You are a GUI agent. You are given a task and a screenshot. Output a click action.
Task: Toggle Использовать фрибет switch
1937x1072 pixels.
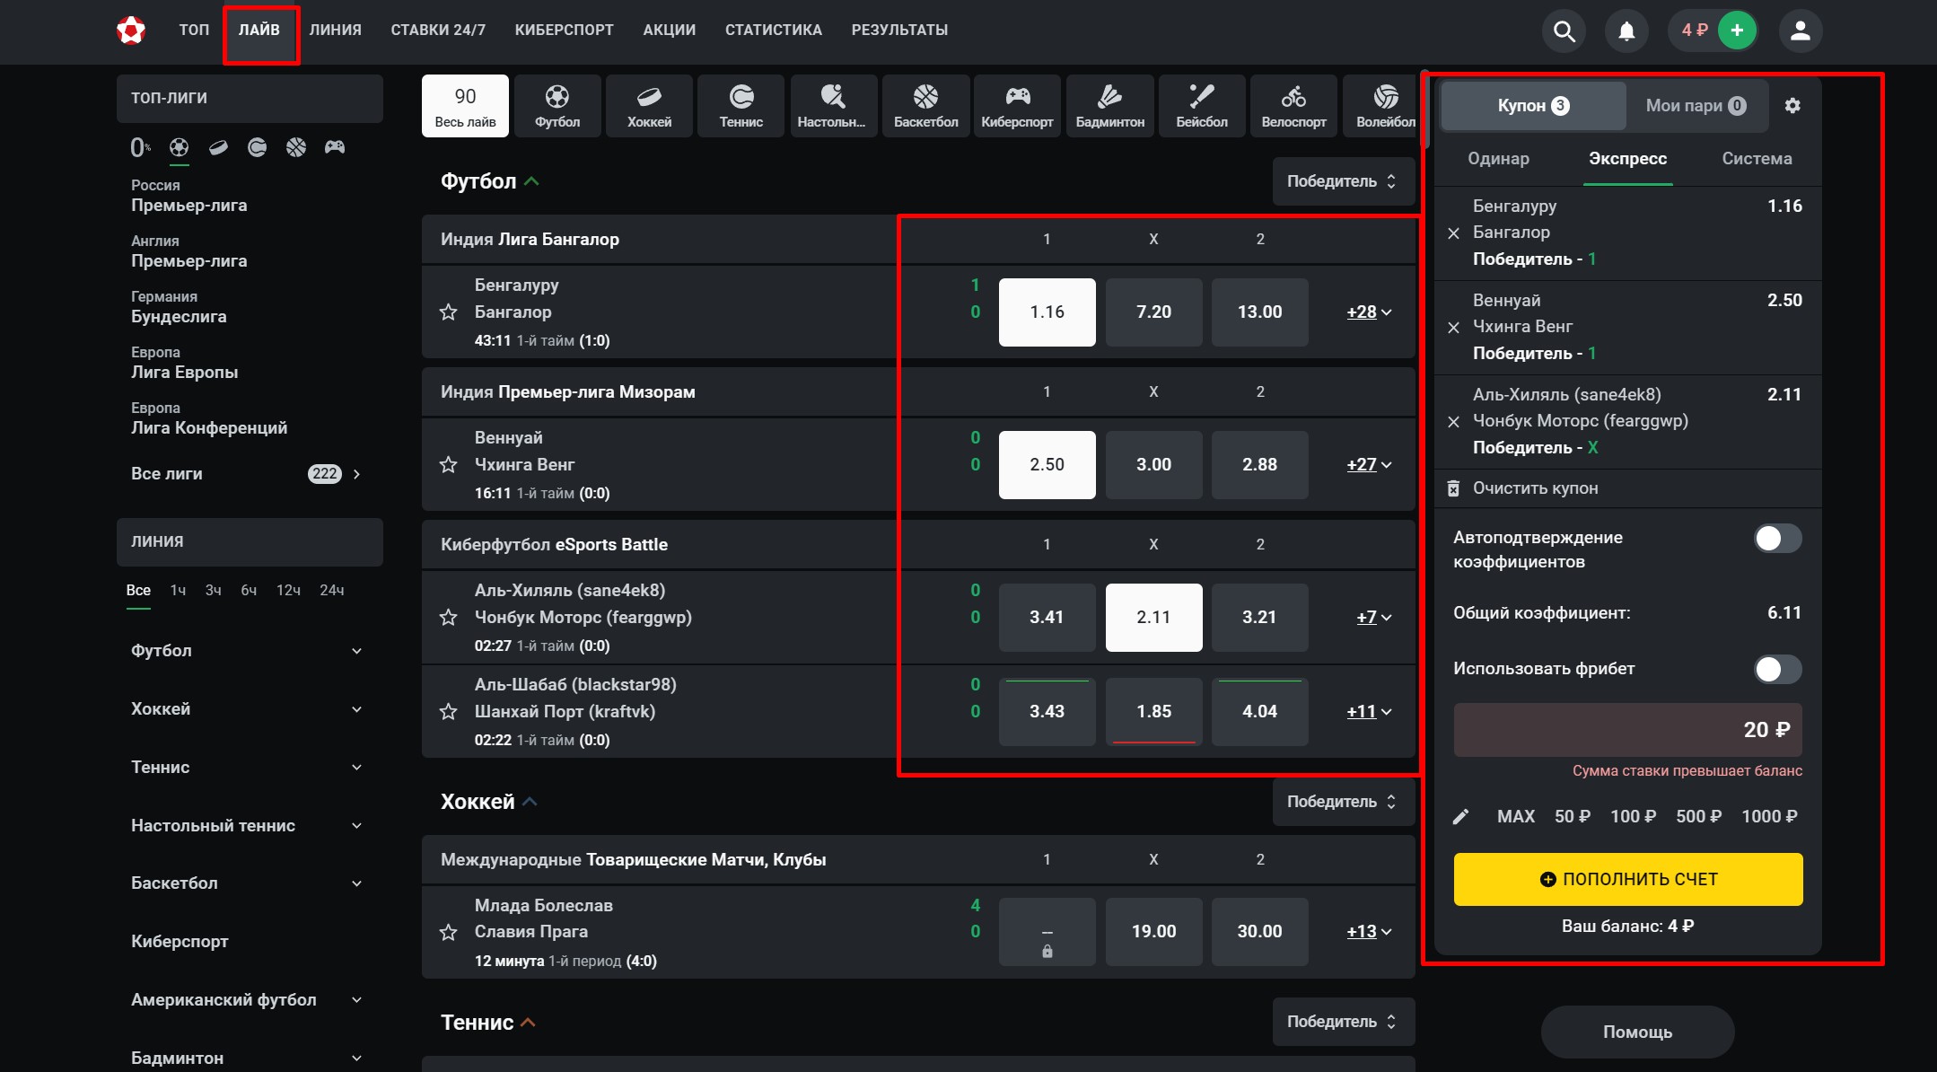click(x=1777, y=669)
